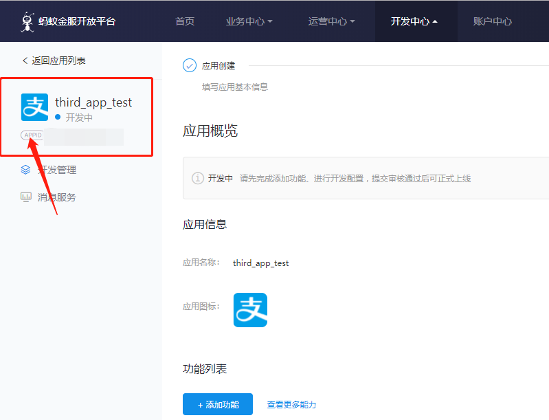Click the monitor icon beside 消息服务
The height and width of the screenshot is (420, 549).
pos(26,197)
